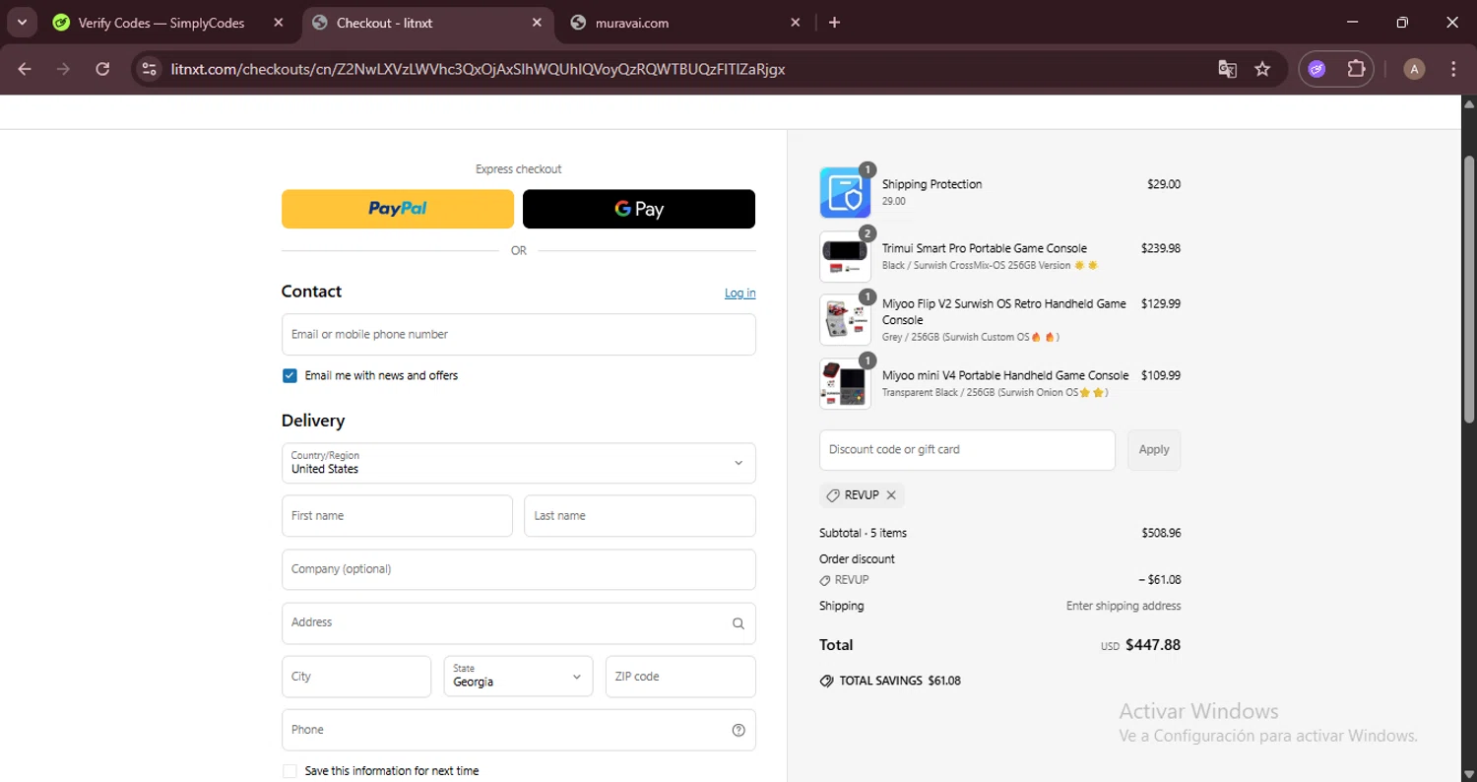This screenshot has height=782, width=1477.
Task: Close the Checkout - litnxt tab
Action: (537, 23)
